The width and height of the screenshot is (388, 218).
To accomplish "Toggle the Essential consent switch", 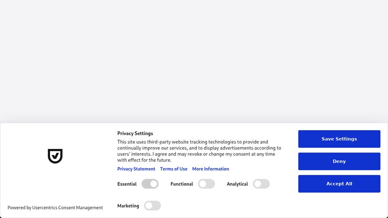I will coord(150,184).
